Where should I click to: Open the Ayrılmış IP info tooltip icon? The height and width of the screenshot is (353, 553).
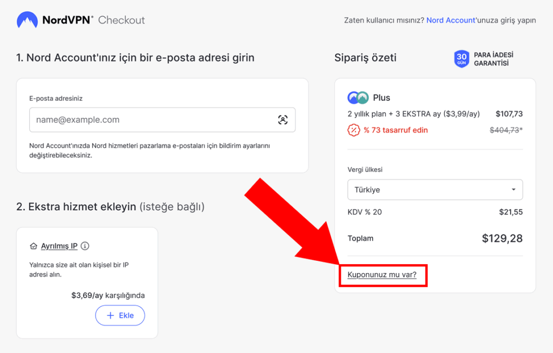[x=85, y=246]
